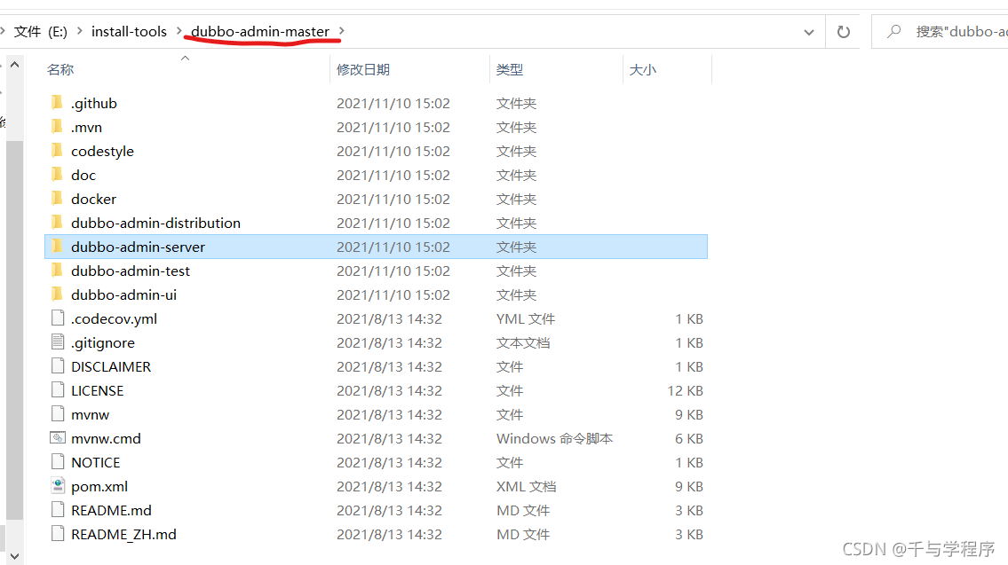
Task: Click the .mvn folder icon
Action: [57, 127]
